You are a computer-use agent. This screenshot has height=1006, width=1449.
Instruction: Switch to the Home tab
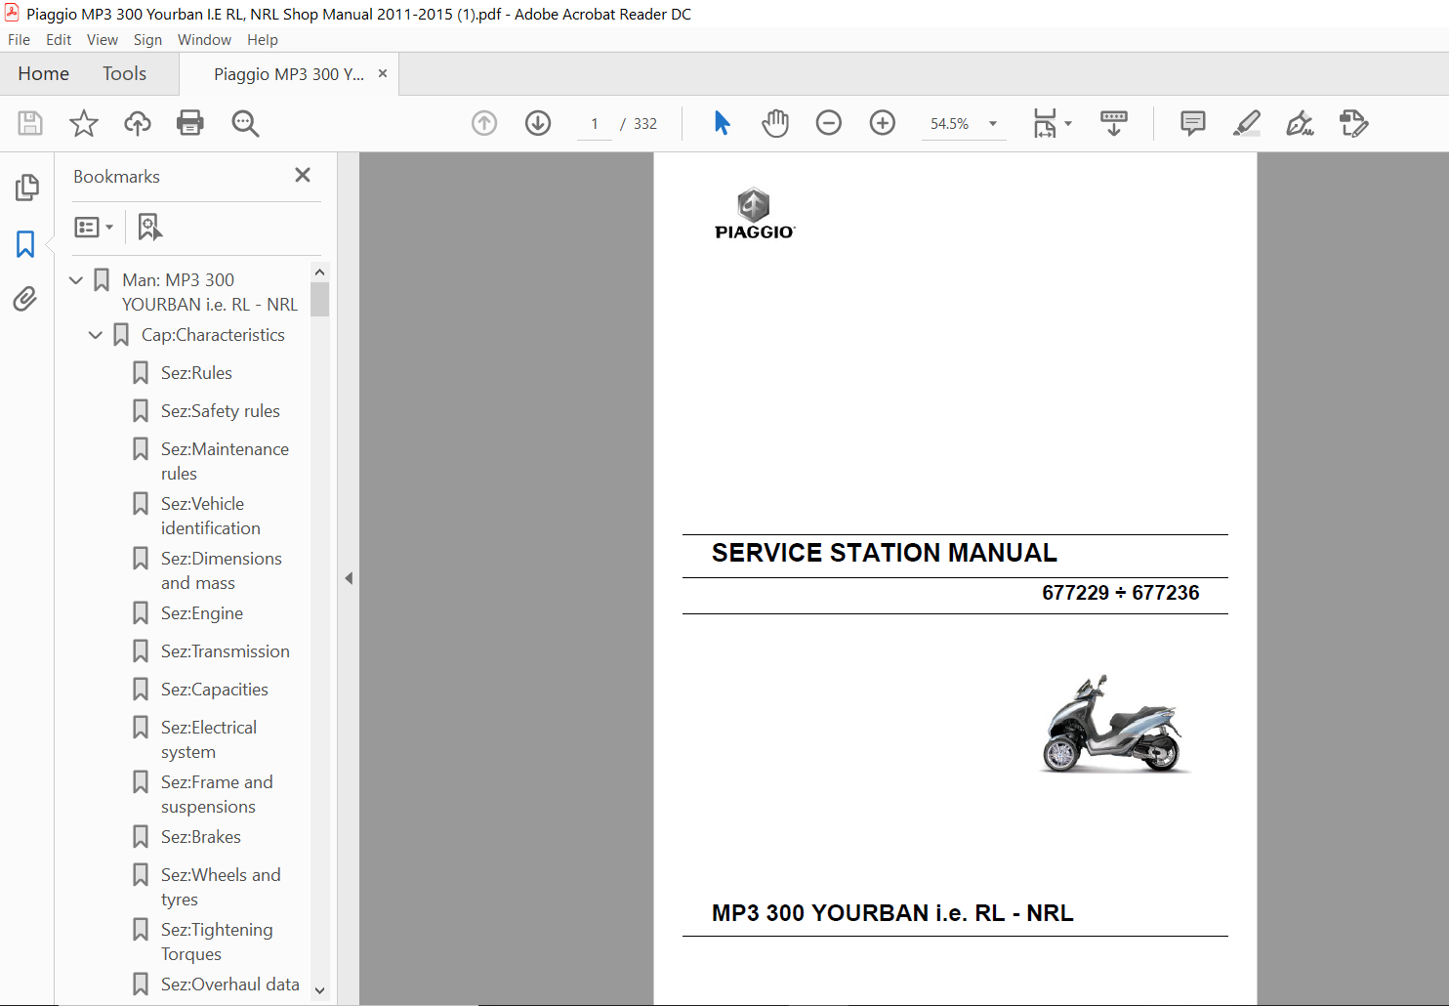pyautogui.click(x=44, y=74)
